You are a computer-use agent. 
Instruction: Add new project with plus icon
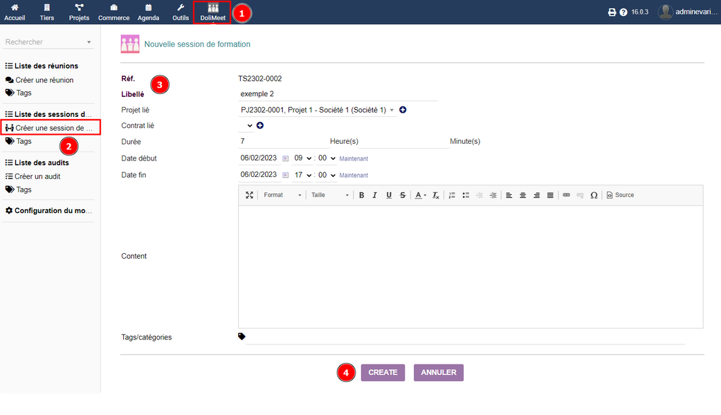[x=403, y=110]
